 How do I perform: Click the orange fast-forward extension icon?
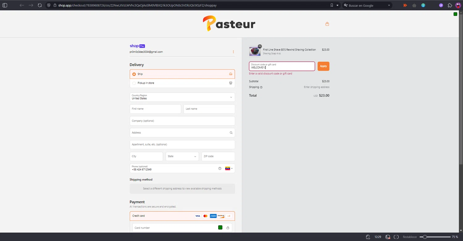click(405, 5)
